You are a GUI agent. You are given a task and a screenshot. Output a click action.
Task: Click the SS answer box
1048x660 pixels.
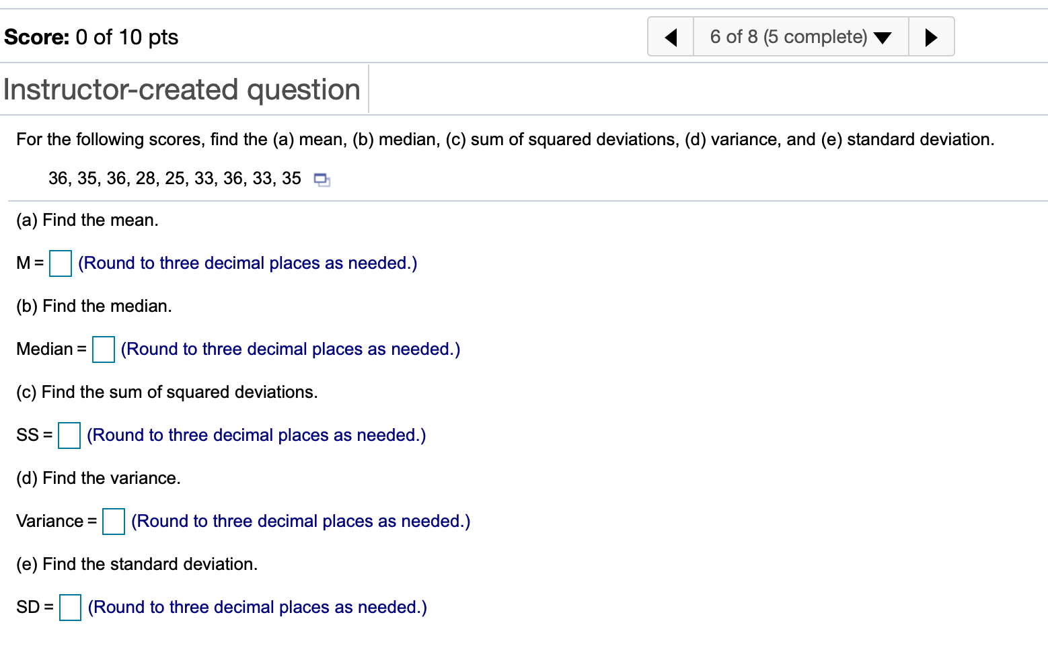point(69,436)
